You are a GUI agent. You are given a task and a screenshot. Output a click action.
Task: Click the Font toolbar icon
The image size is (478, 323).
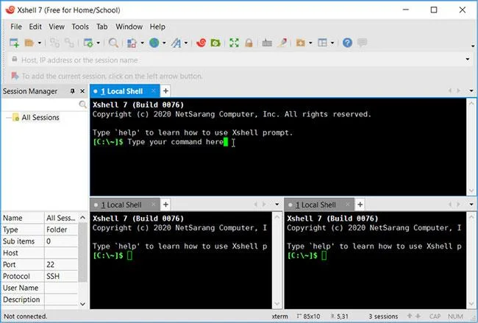(176, 43)
